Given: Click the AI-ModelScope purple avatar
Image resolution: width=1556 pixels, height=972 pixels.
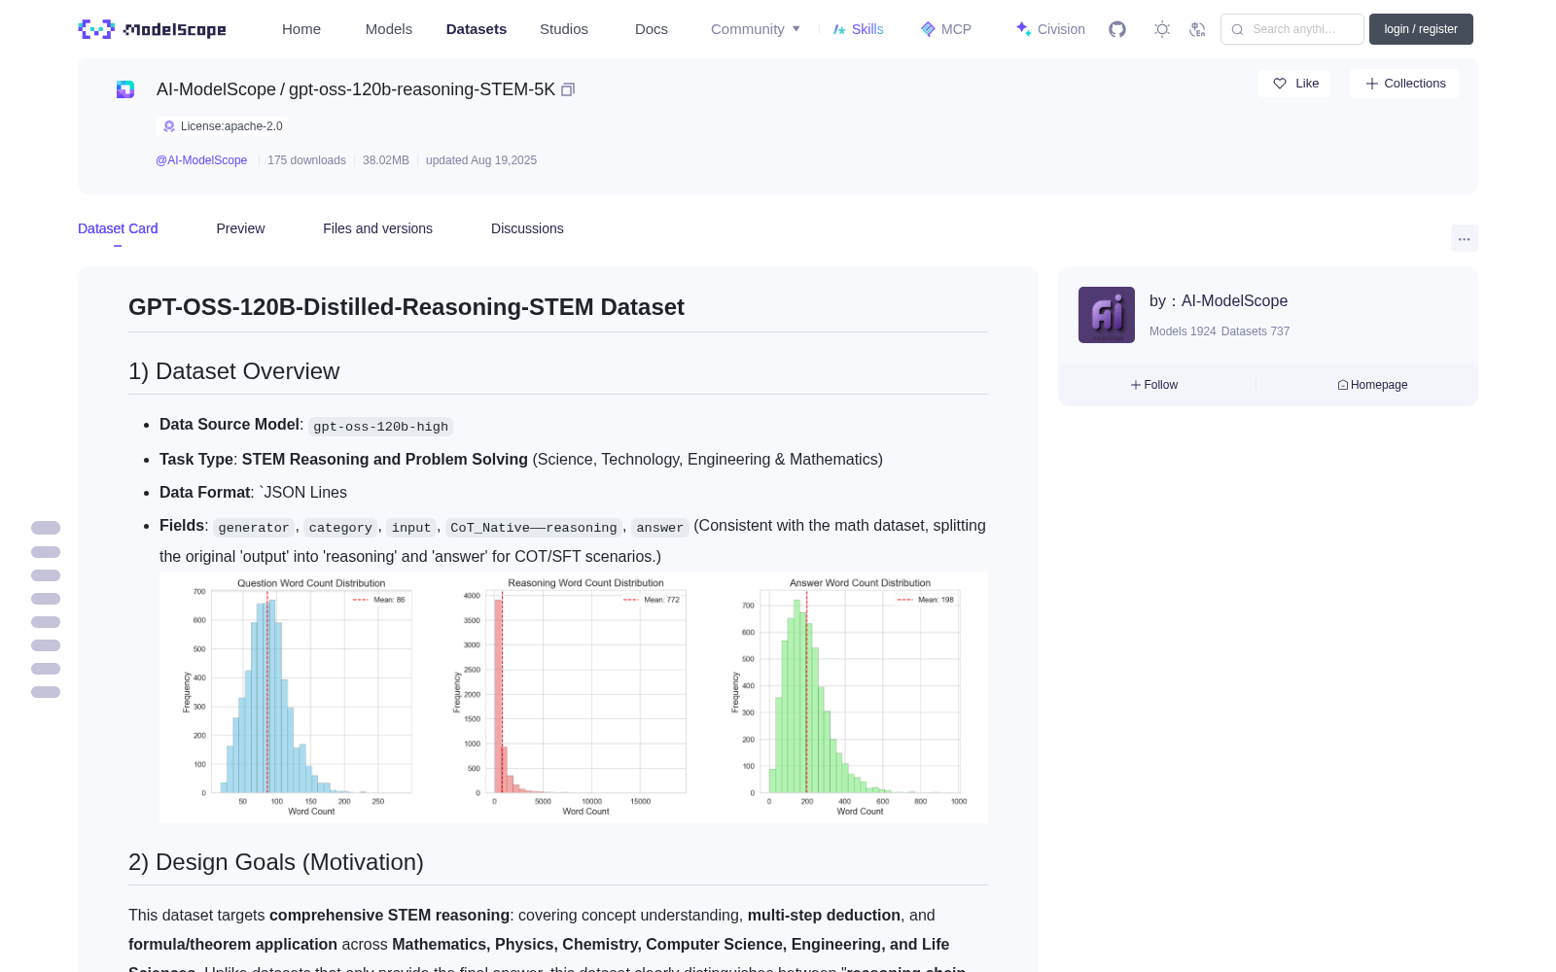Looking at the screenshot, I should point(1107,315).
